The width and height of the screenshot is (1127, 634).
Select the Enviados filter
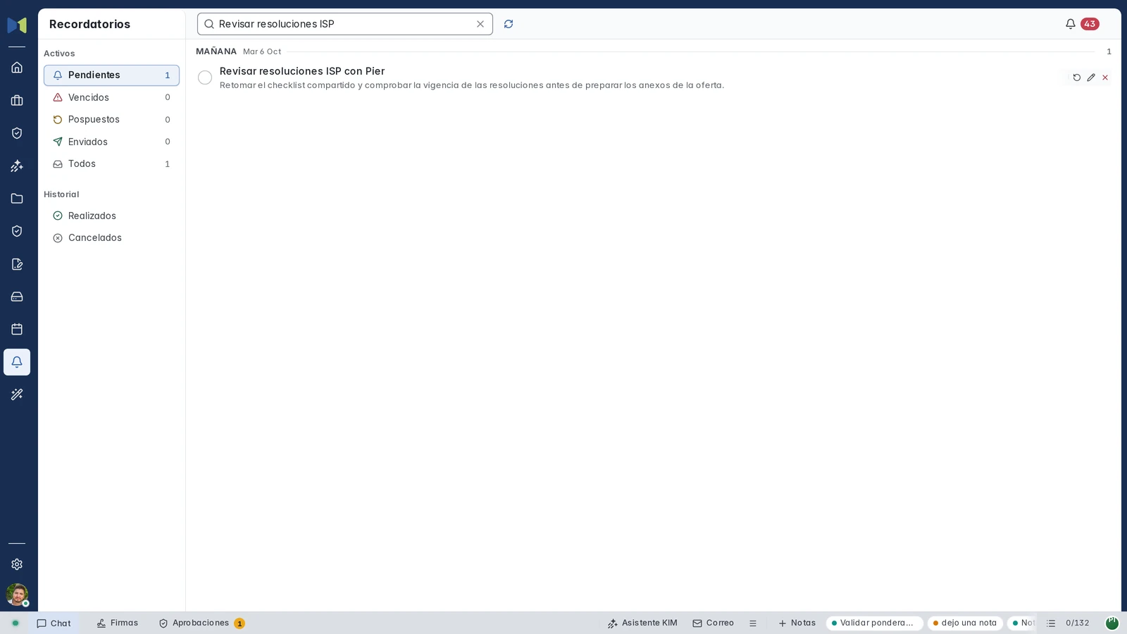pyautogui.click(x=111, y=142)
